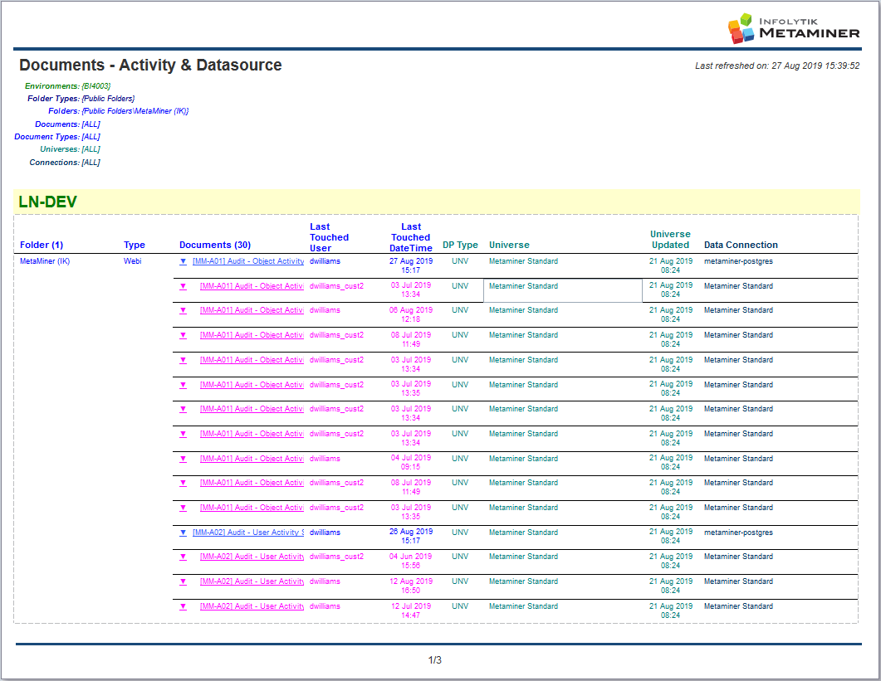
Task: Select dwilliams user in 06 Aug 2019 row
Action: pos(325,310)
